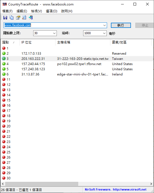The height and width of the screenshot is (193, 154).
Task: Click the green status icon of hop 2
Action: 4,53
